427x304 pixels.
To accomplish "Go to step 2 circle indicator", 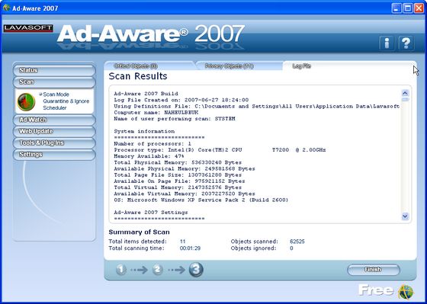I will point(158,270).
